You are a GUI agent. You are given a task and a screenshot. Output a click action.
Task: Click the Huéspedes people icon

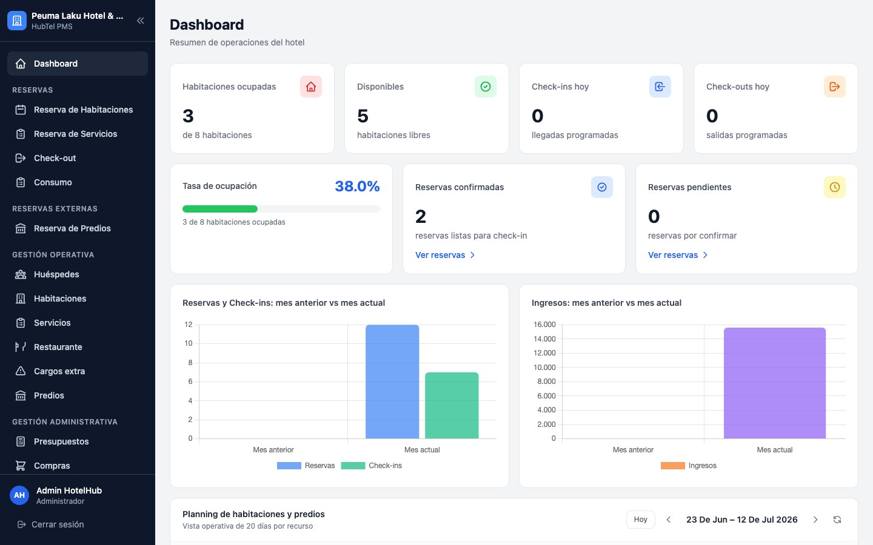[21, 274]
